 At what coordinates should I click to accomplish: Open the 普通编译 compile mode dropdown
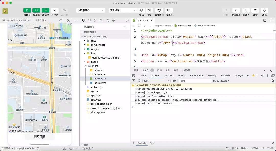tap(123, 10)
